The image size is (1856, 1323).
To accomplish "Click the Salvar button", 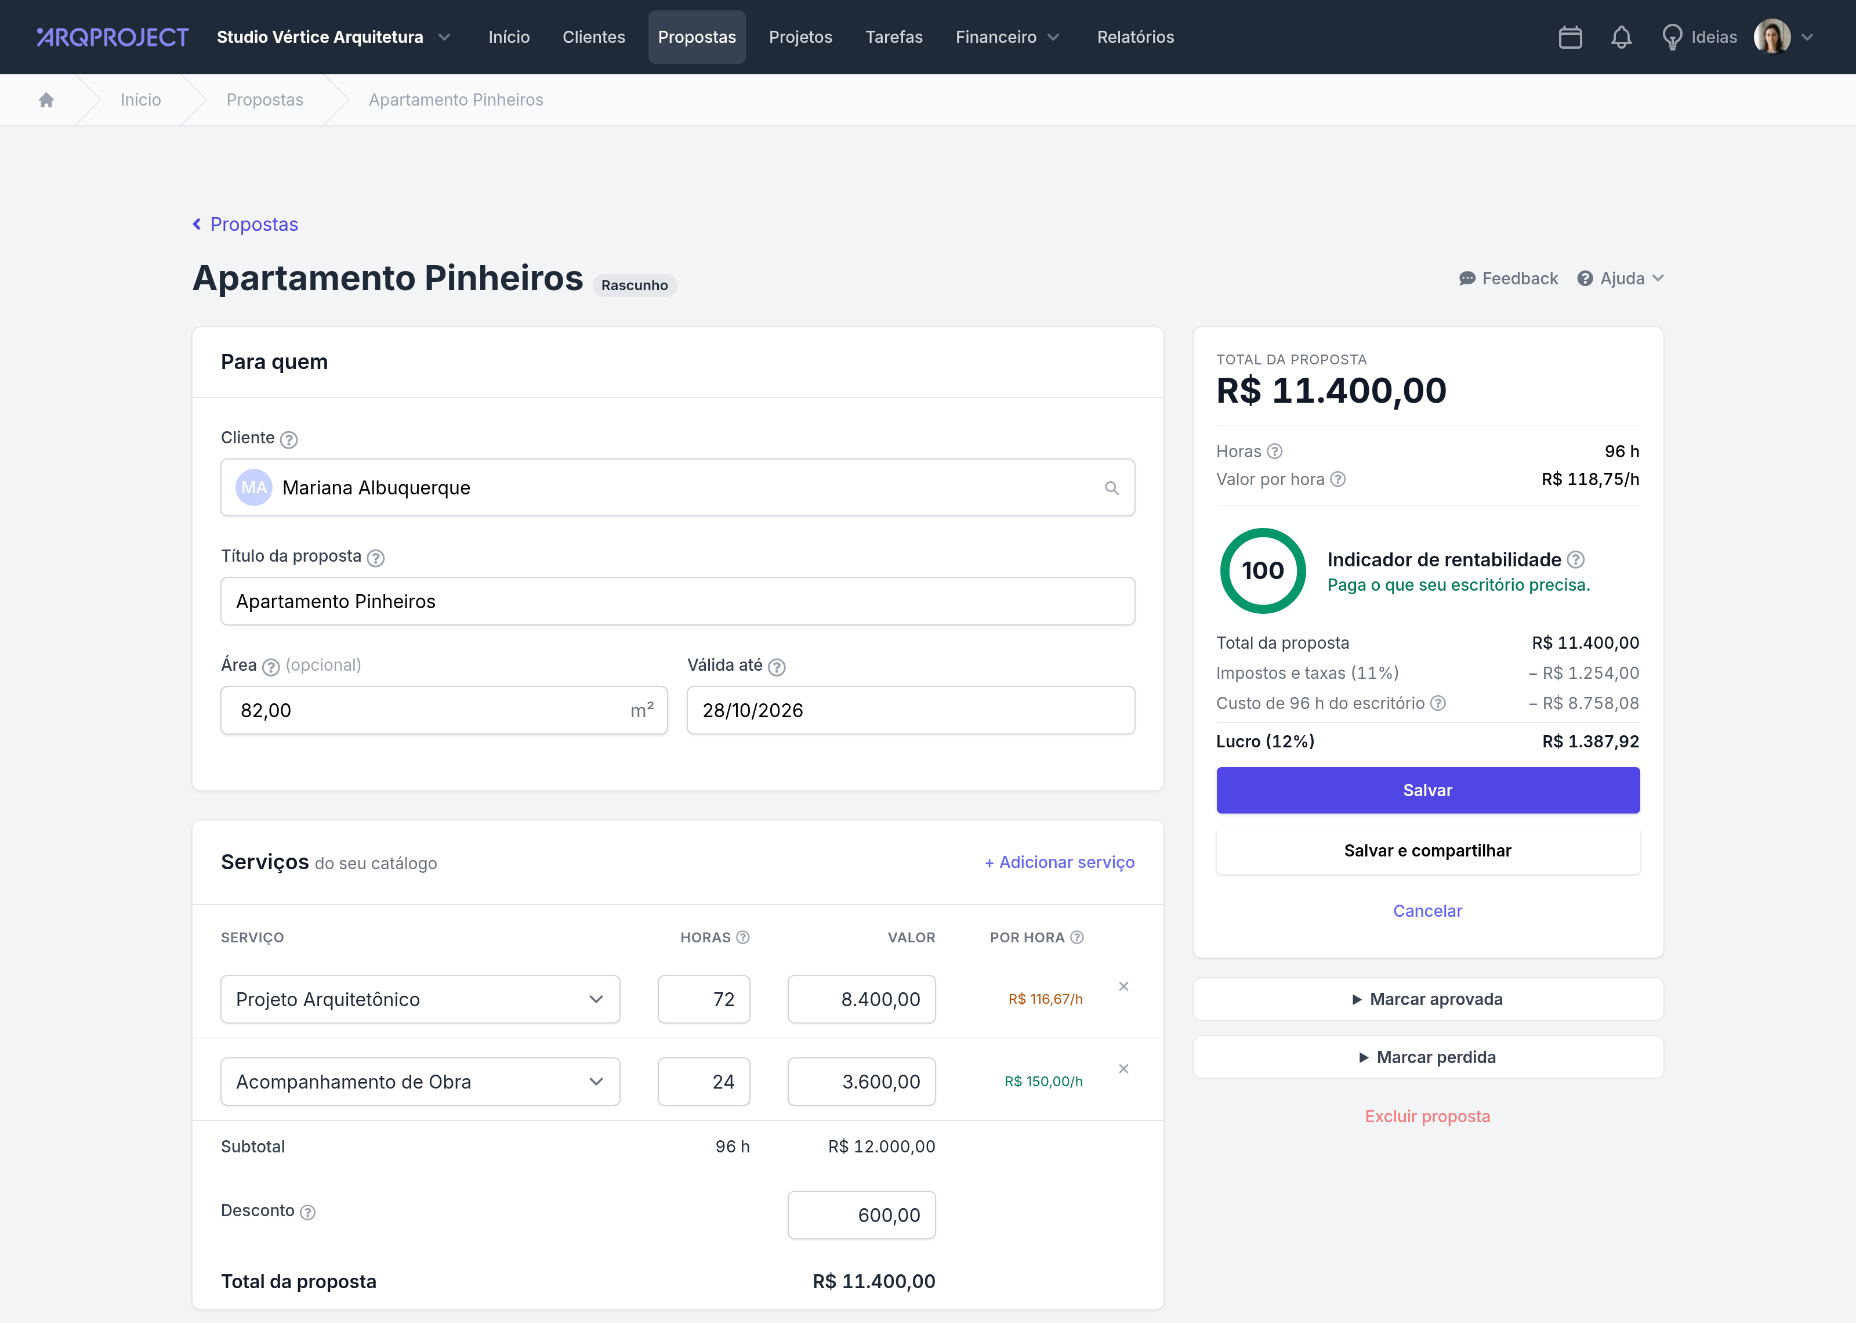I will click(1428, 790).
